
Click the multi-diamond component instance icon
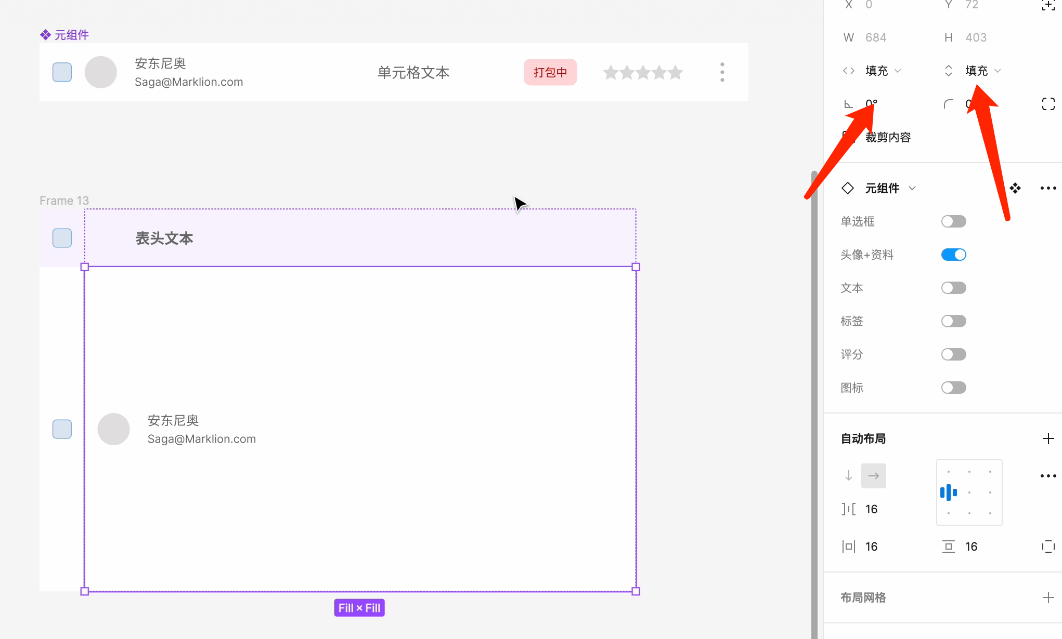click(1015, 188)
